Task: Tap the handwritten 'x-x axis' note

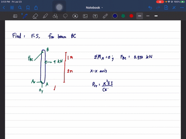Action: pyautogui.click(x=98, y=71)
